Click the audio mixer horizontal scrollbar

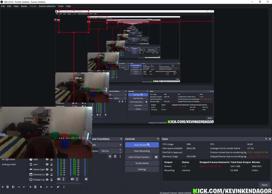pos(69,183)
